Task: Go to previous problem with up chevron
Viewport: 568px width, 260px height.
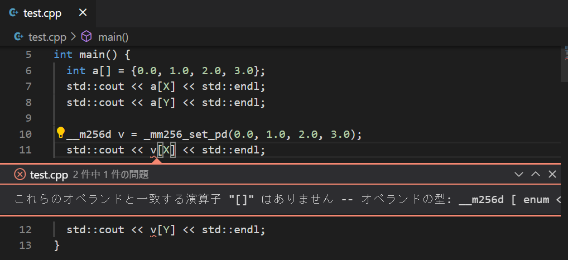Action: 536,175
